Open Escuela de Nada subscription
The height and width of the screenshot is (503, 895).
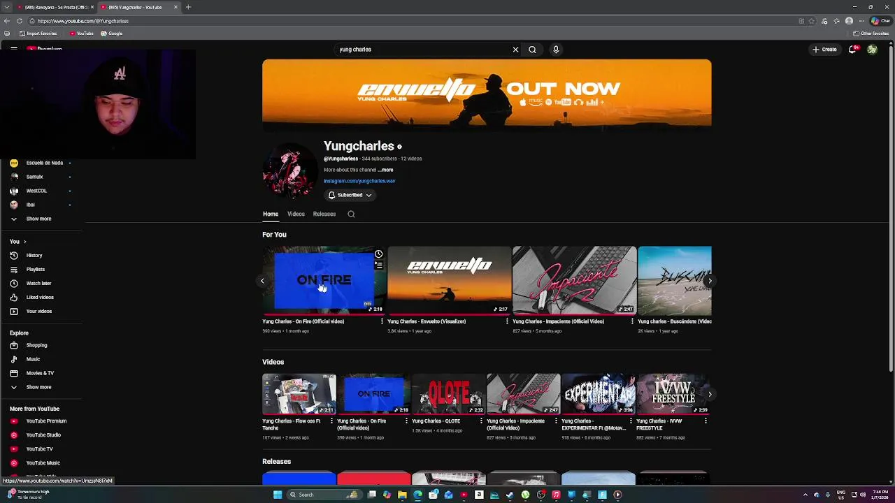[42, 163]
